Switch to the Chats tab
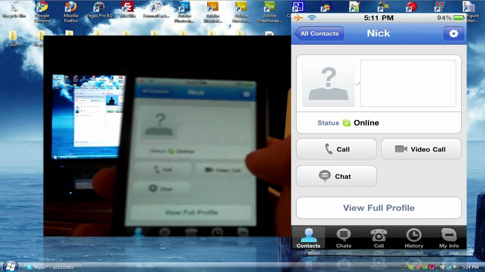This screenshot has width=485, height=272. (344, 238)
